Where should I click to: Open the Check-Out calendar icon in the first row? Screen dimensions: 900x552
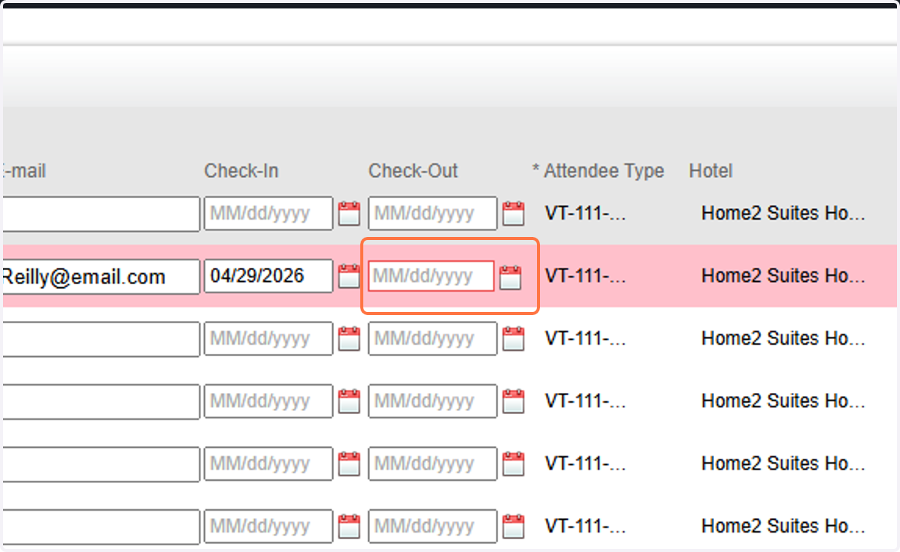click(x=513, y=214)
